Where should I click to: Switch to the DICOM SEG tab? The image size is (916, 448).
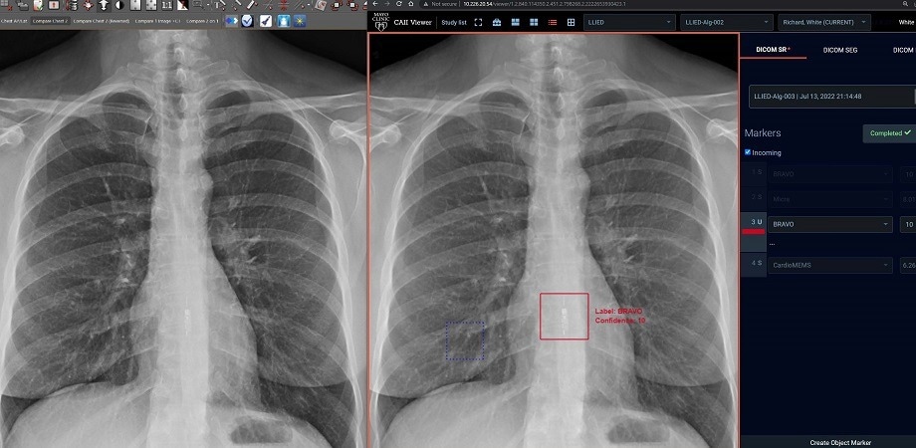click(x=840, y=50)
